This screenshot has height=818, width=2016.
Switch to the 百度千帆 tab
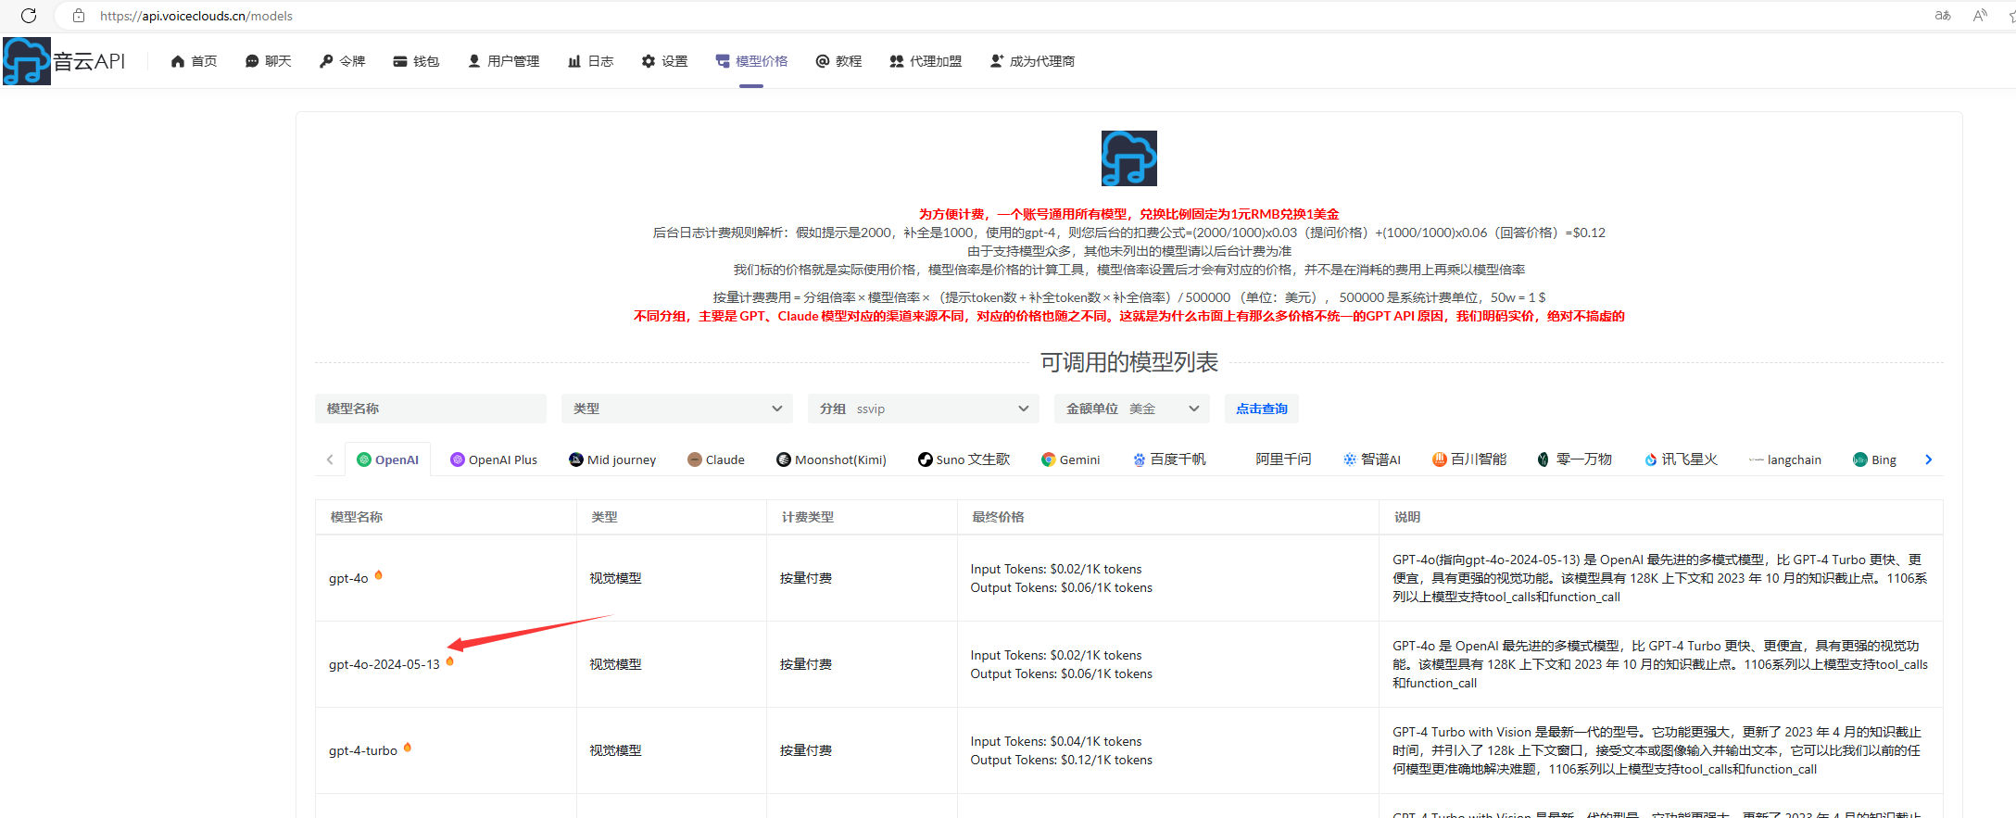[x=1169, y=459]
